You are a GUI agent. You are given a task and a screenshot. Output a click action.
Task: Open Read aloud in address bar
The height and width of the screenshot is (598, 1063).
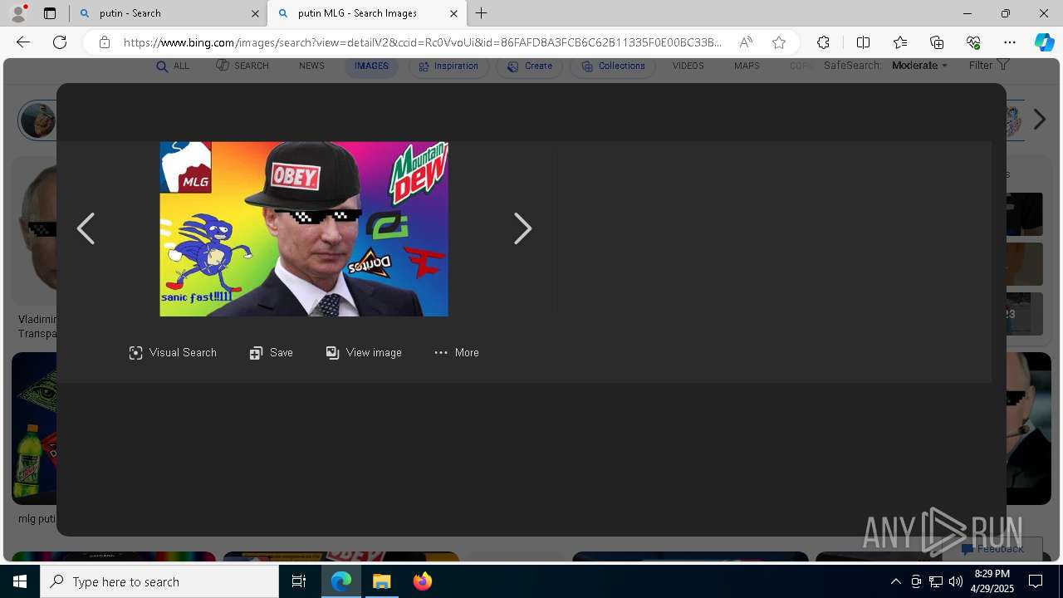[746, 42]
